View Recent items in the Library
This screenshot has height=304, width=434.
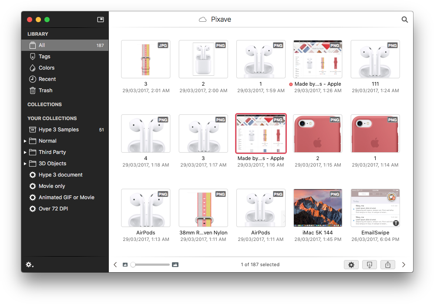pos(48,79)
